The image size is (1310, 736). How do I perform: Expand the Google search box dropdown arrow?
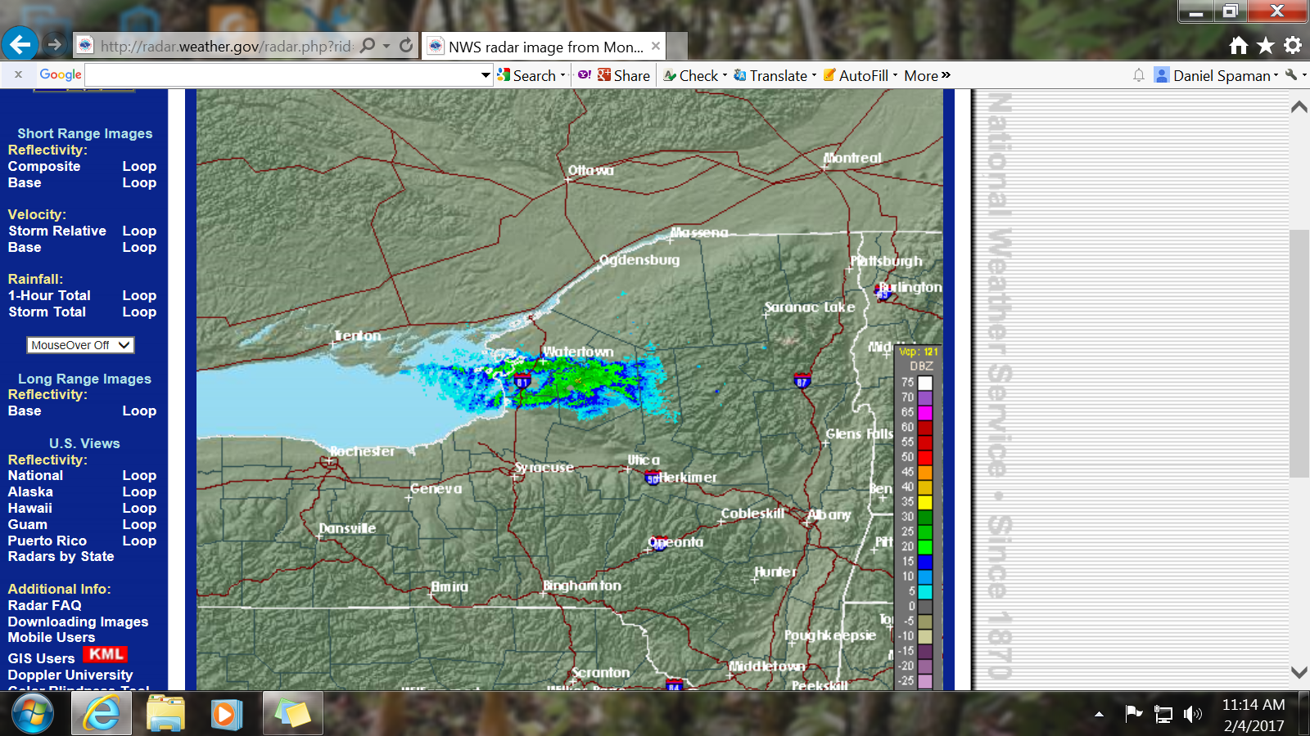pos(486,75)
